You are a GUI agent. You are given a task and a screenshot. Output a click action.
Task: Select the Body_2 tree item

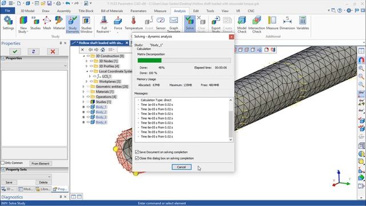pos(101,112)
